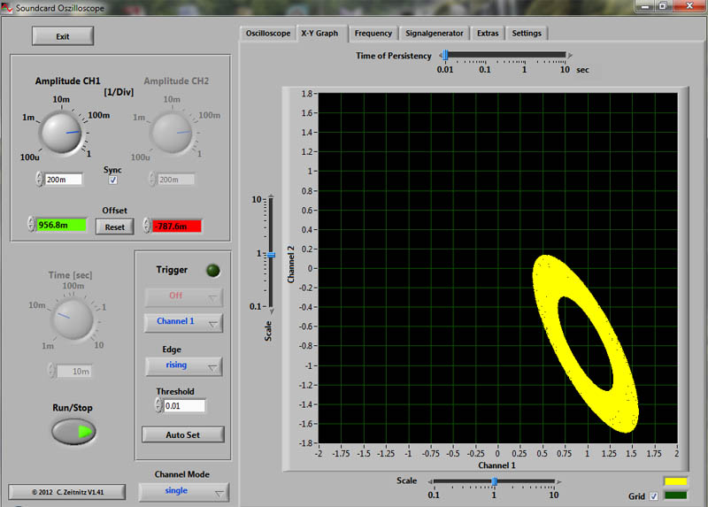Click the offset Reset button
Screen dimensions: 708x507
coord(115,227)
